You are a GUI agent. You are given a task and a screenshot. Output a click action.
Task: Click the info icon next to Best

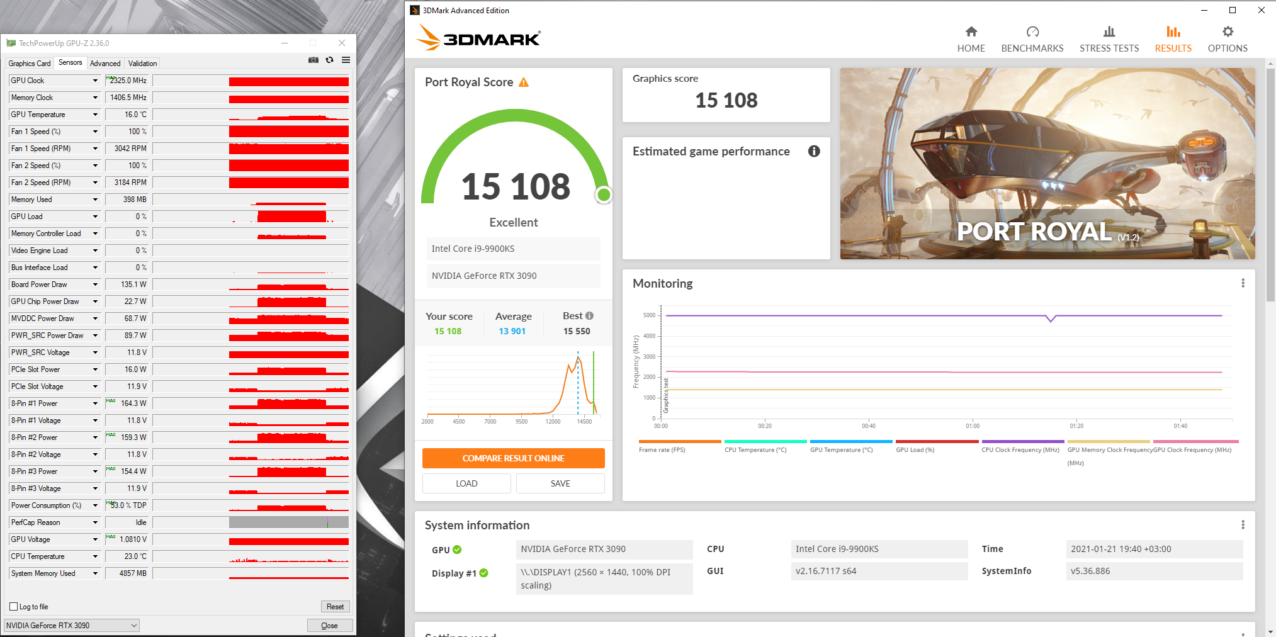(589, 316)
